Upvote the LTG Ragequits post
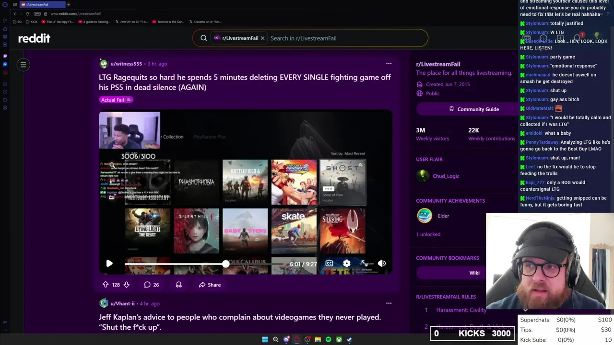Screen dimensions: 614x345 [x=106, y=285]
